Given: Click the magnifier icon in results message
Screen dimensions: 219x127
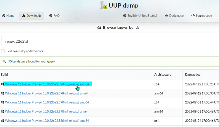Looking at the screenshot, I should (x=4, y=61).
